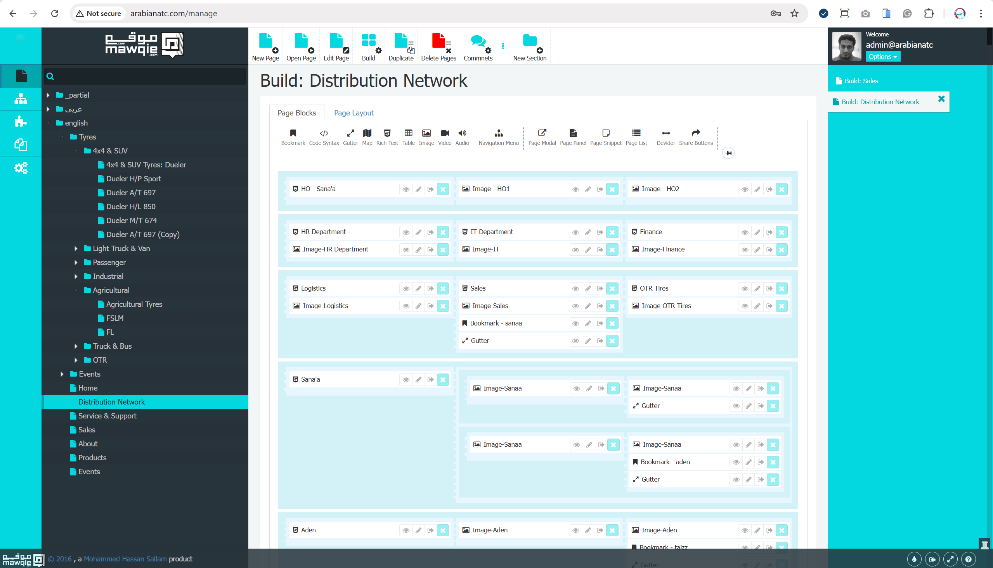Click the sitemap icon in left sidebar
Image resolution: width=993 pixels, height=568 pixels.
click(x=21, y=99)
